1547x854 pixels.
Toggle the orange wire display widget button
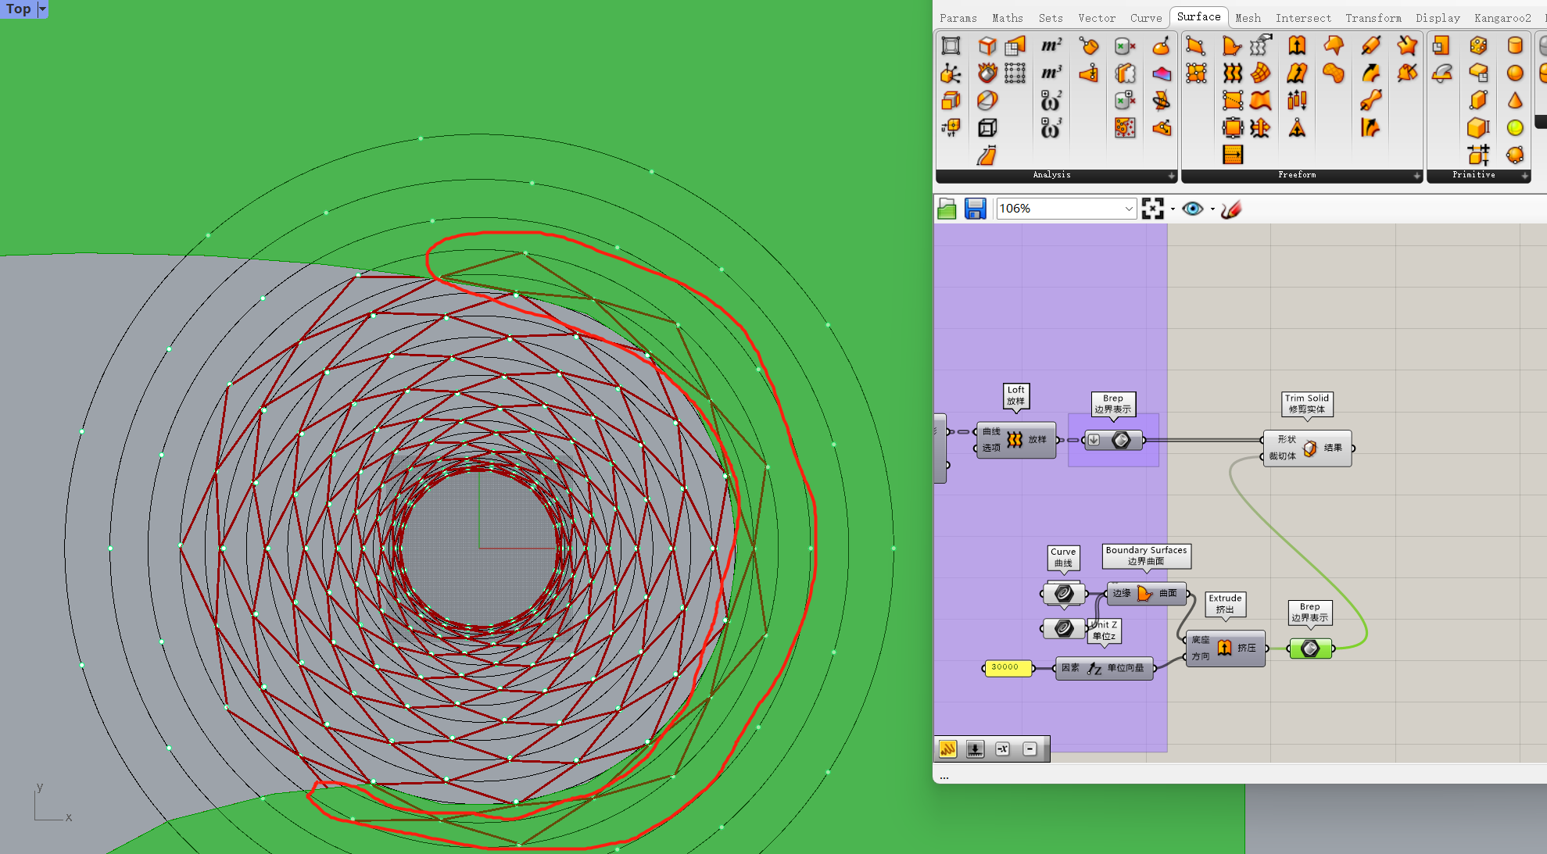pyautogui.click(x=947, y=749)
